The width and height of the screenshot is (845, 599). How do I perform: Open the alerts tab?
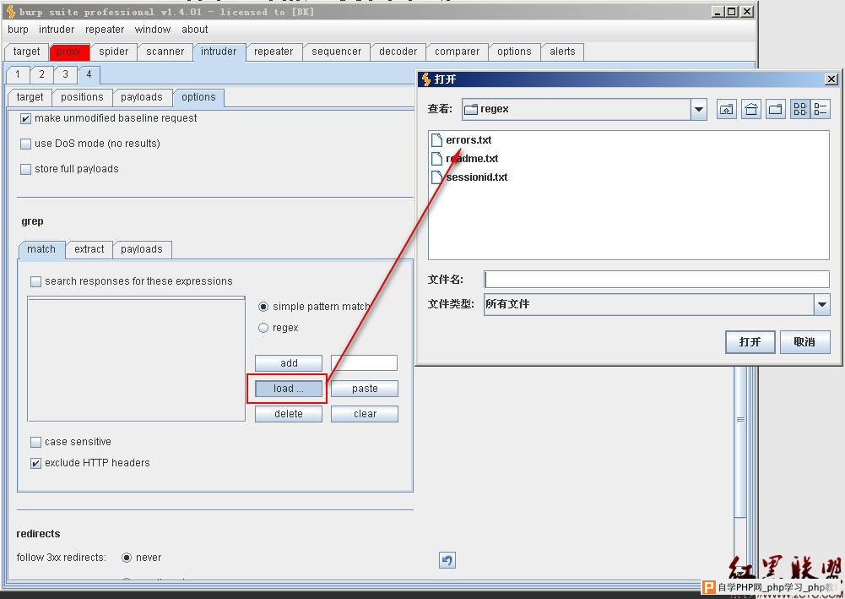[x=562, y=52]
